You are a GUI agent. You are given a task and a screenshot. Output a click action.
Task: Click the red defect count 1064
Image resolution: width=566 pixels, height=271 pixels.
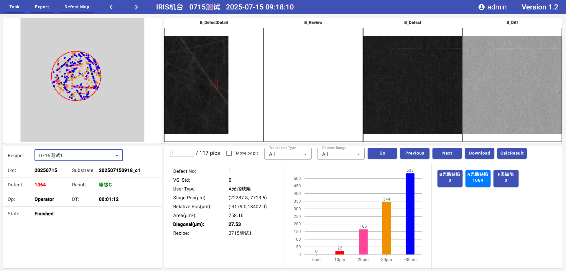[x=40, y=185]
